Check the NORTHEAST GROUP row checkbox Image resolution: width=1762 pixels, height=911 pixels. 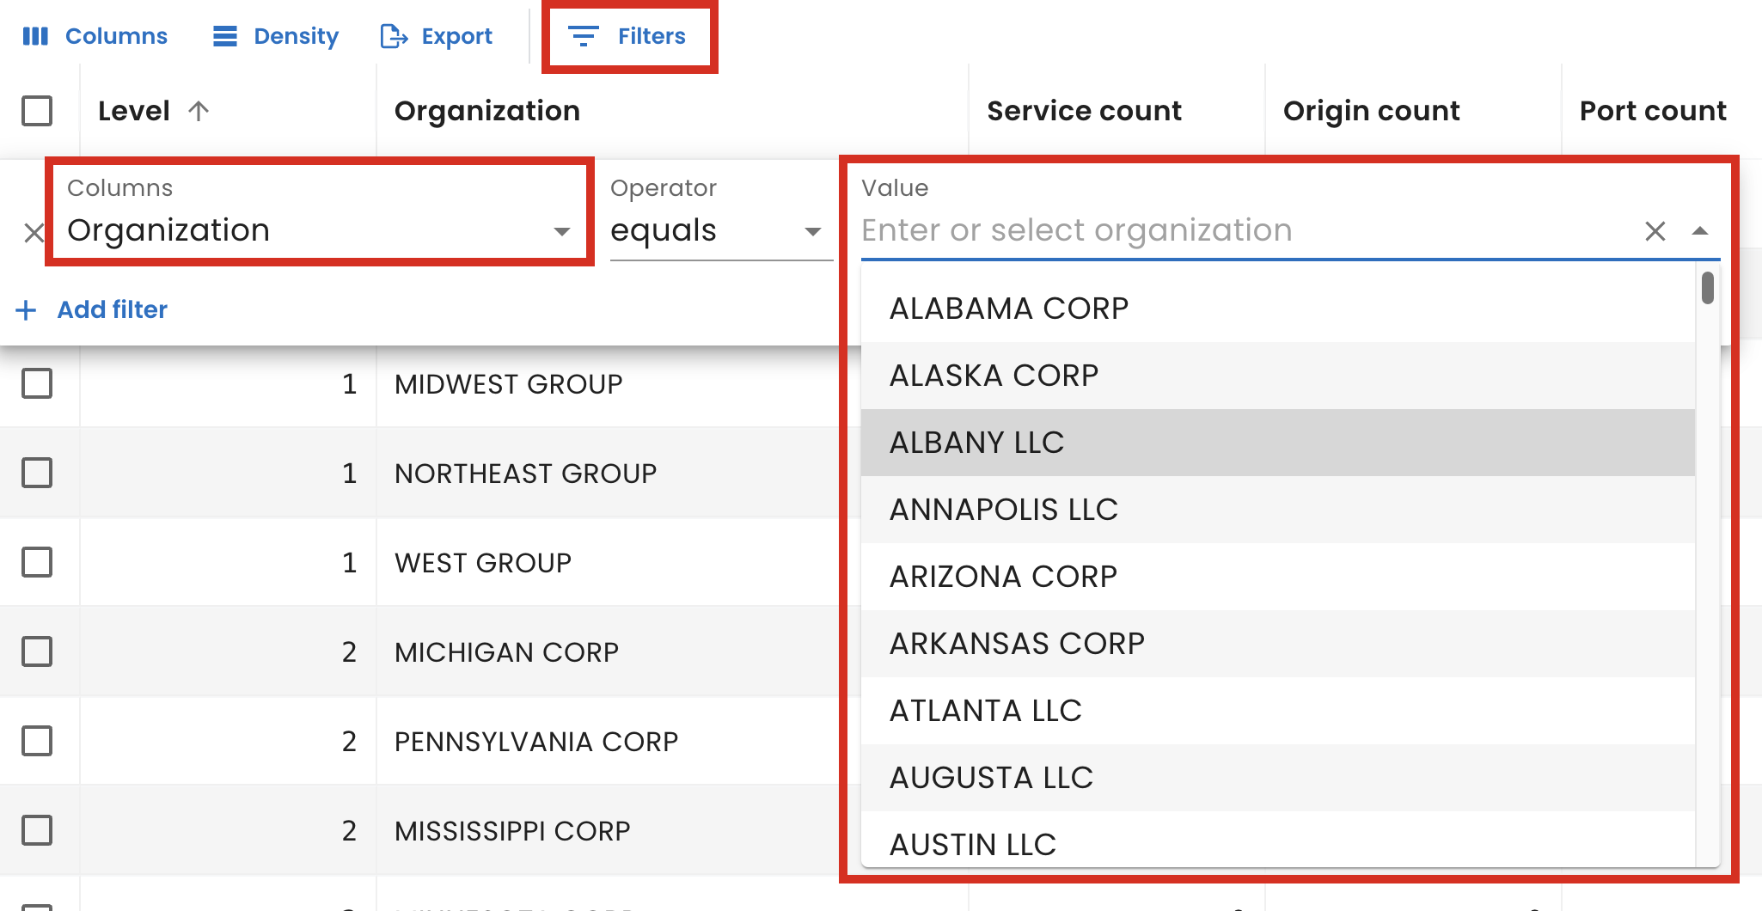click(x=37, y=473)
